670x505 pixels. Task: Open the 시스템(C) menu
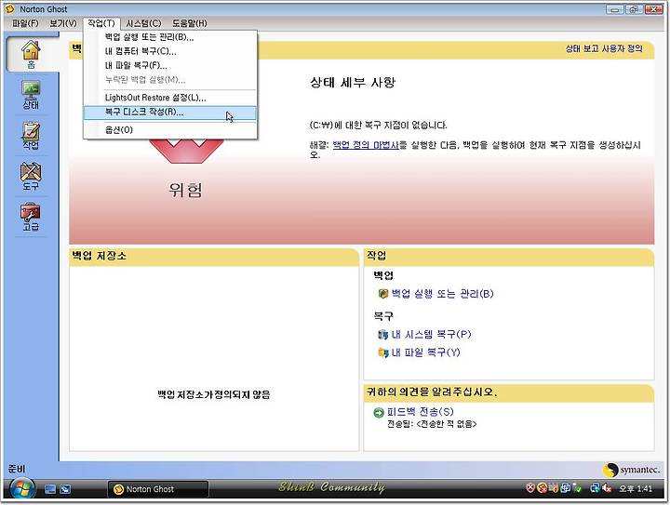[x=143, y=23]
